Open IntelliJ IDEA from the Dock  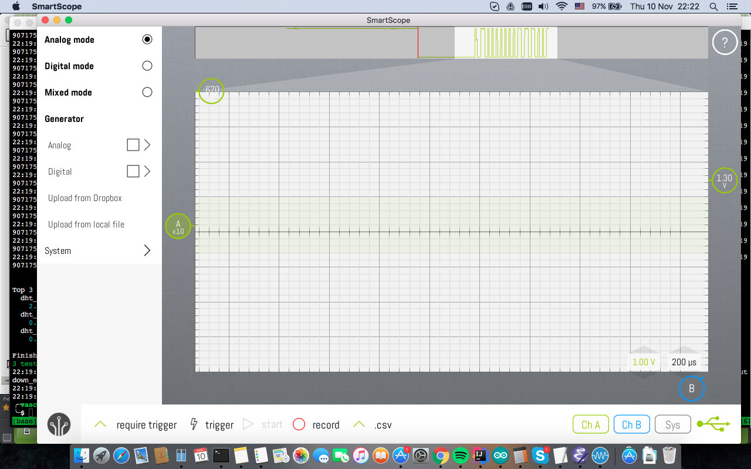point(481,455)
